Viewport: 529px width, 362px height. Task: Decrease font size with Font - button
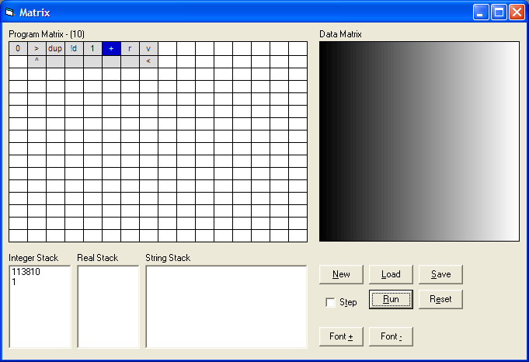391,336
